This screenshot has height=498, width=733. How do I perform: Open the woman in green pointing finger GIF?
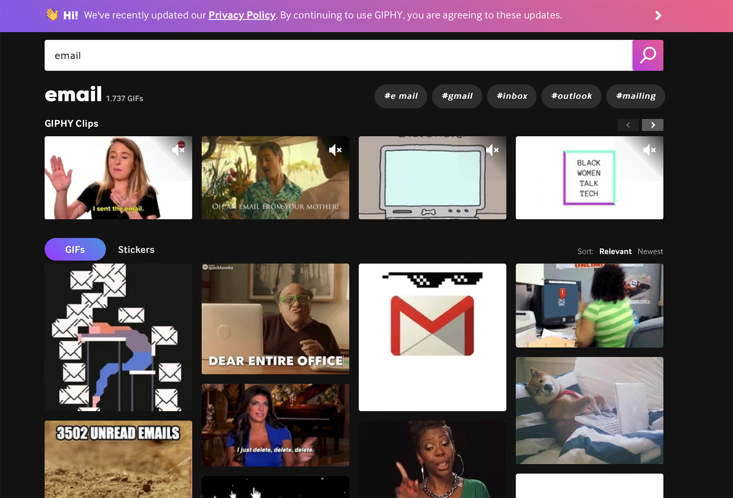pyautogui.click(x=432, y=459)
